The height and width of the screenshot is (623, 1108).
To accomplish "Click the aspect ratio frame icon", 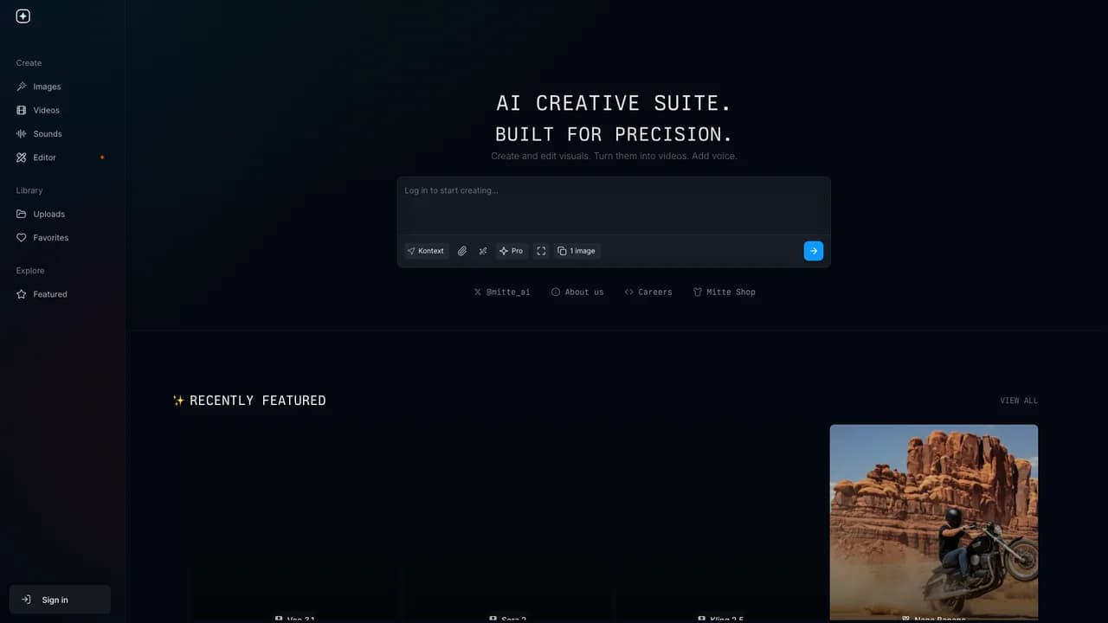I will (x=541, y=251).
